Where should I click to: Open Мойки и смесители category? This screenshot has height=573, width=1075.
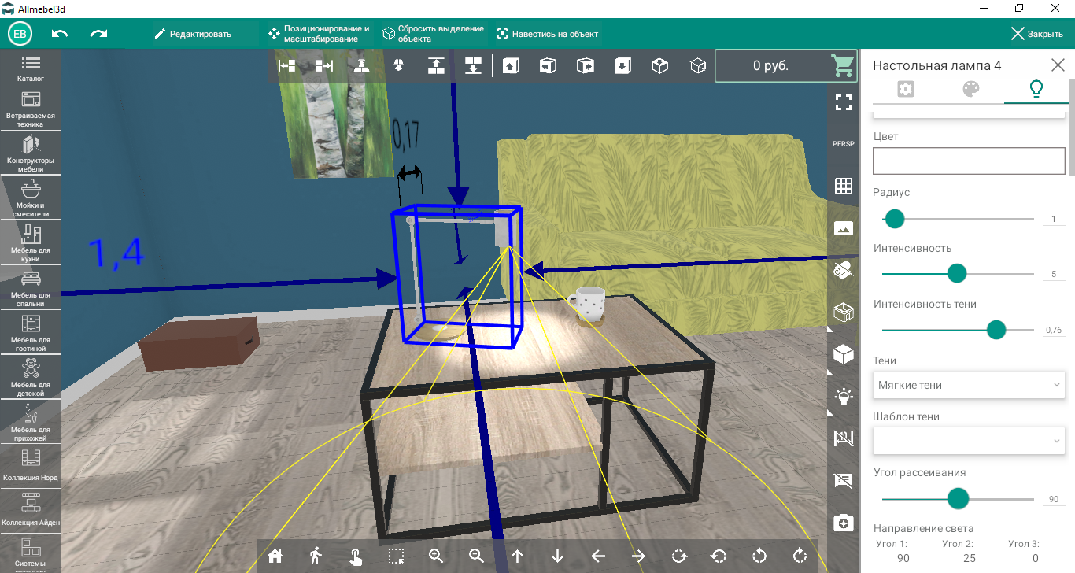pos(31,198)
